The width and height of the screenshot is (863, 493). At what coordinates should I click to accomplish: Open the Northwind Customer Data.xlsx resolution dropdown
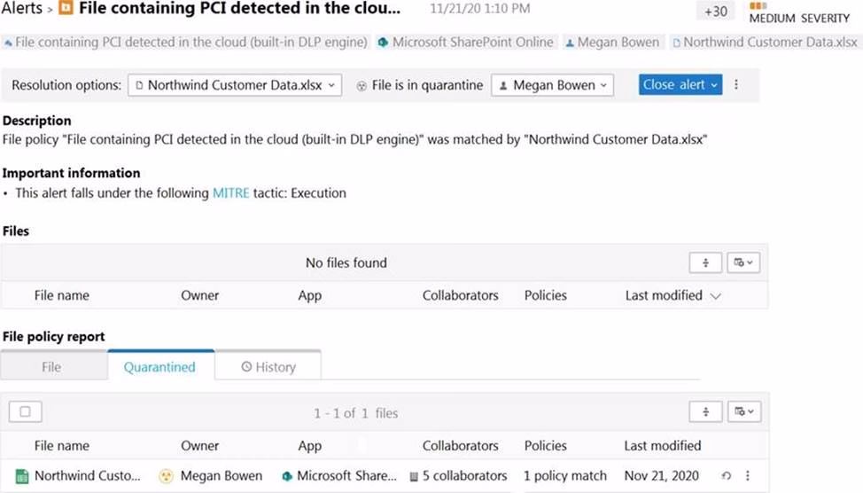point(235,85)
